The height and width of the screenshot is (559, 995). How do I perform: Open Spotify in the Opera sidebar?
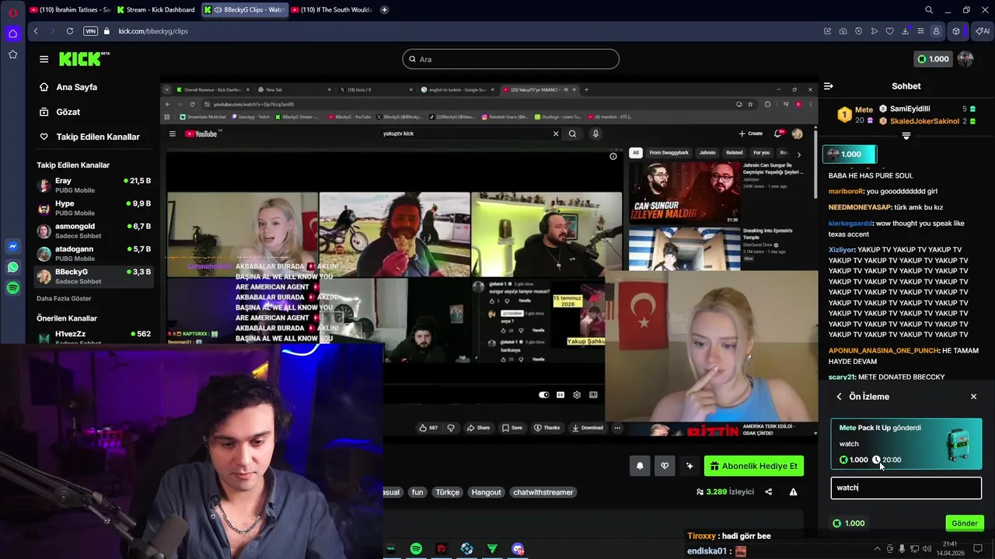point(12,288)
